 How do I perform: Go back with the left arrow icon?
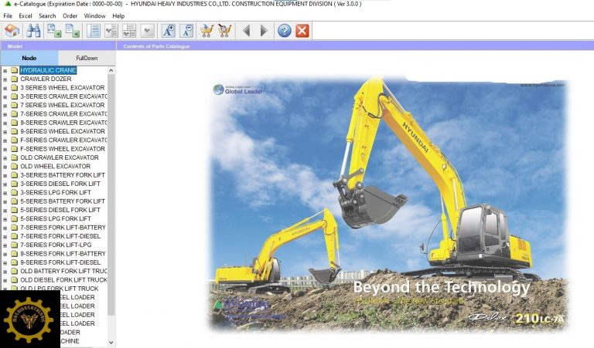[x=246, y=31]
